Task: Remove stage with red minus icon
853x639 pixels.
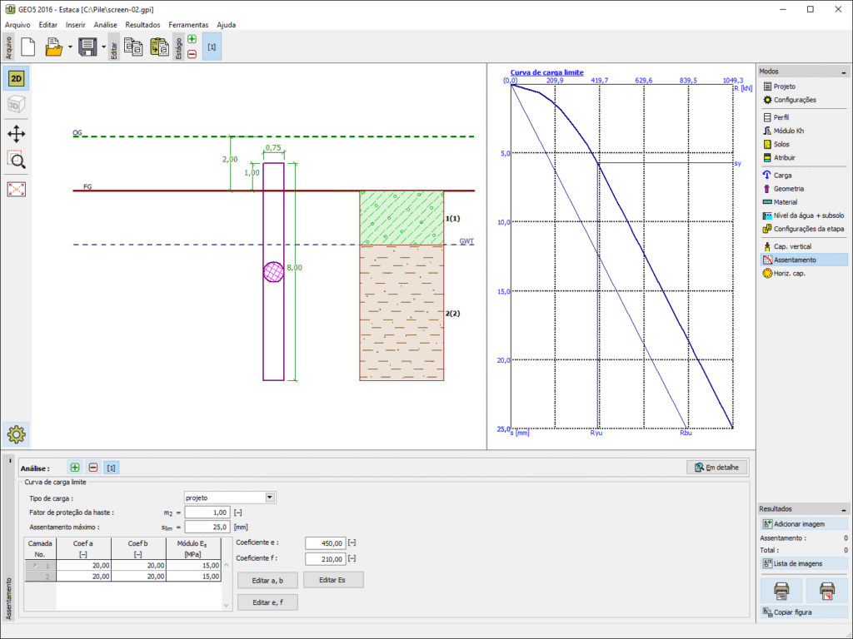Action: pyautogui.click(x=192, y=54)
